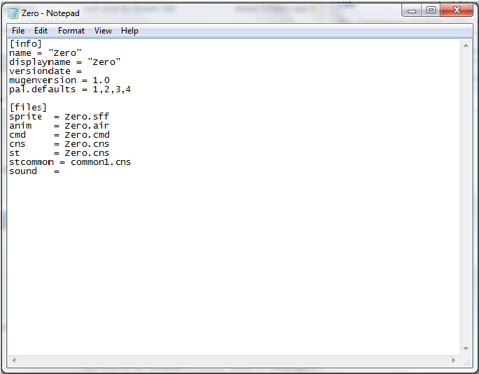
Task: Click the [info] section header text
Action: click(x=25, y=44)
